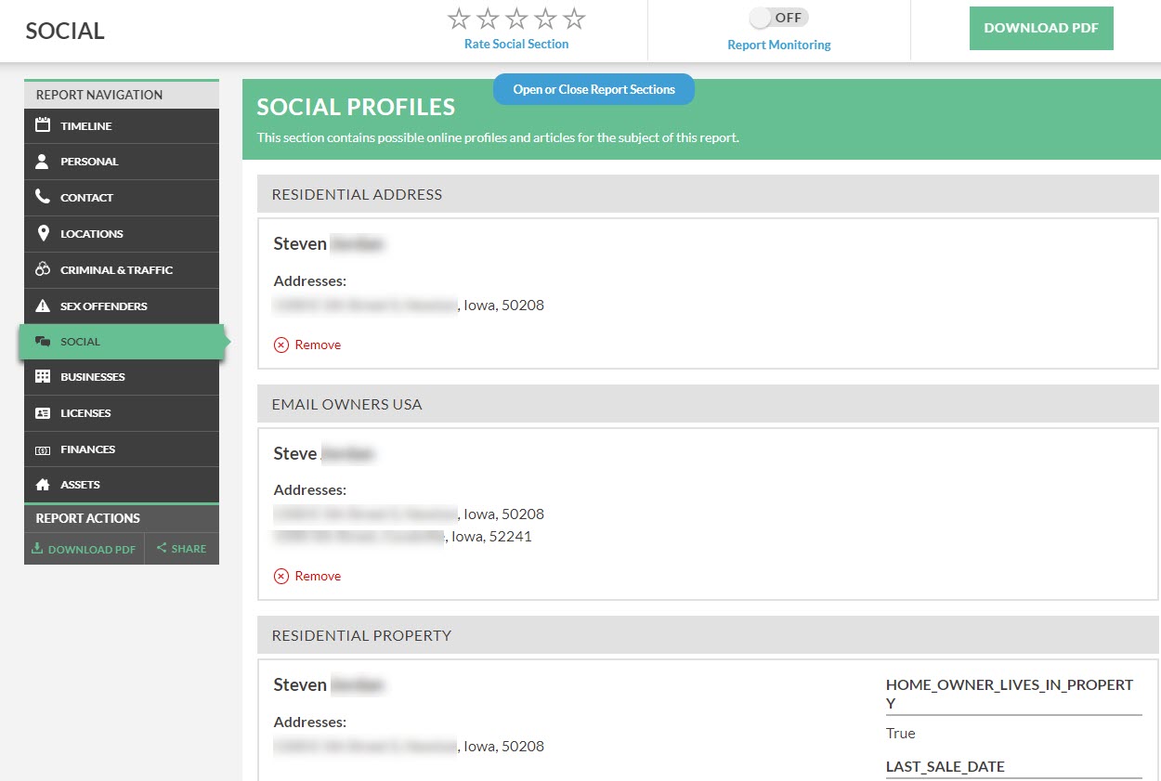Image resolution: width=1161 pixels, height=781 pixels.
Task: Rate section one star
Action: [459, 19]
